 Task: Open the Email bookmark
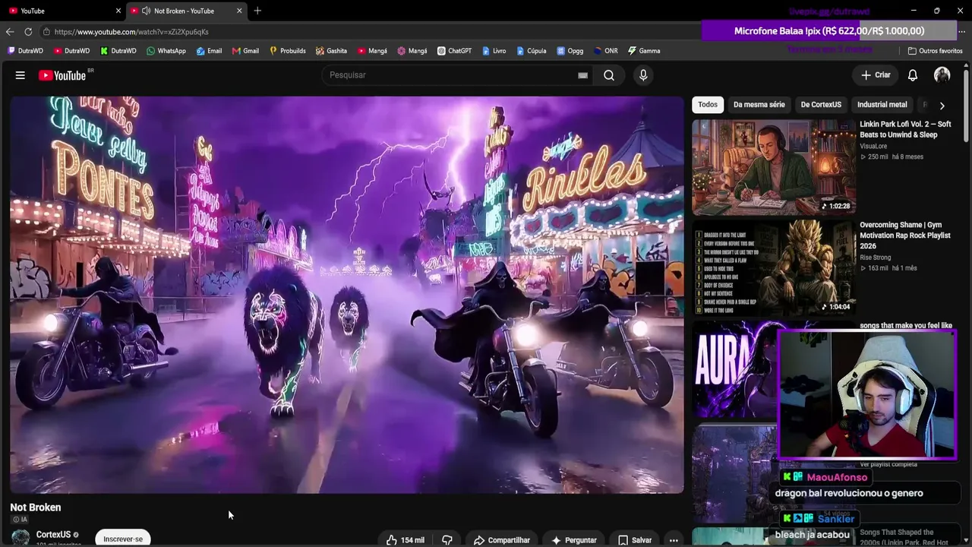tap(209, 51)
